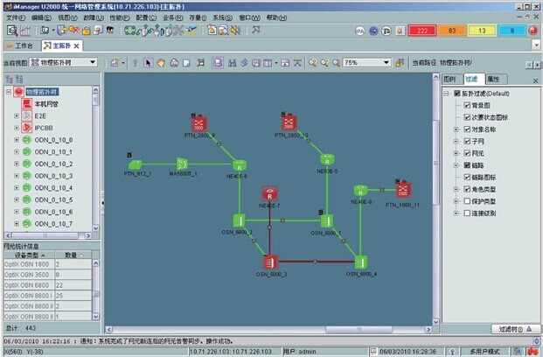This screenshot has width=543, height=357.
Task: Select the PTN_3900_9 red node icon
Action: point(199,124)
